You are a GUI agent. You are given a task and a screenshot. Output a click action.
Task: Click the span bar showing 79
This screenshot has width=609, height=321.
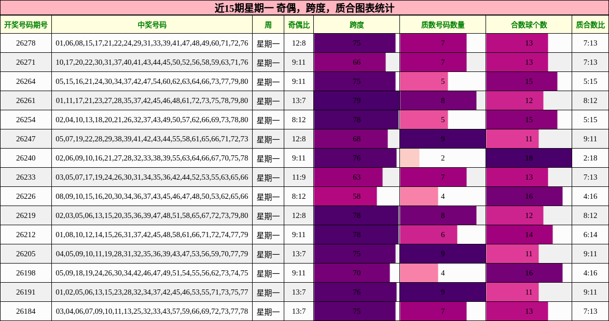[x=356, y=100]
